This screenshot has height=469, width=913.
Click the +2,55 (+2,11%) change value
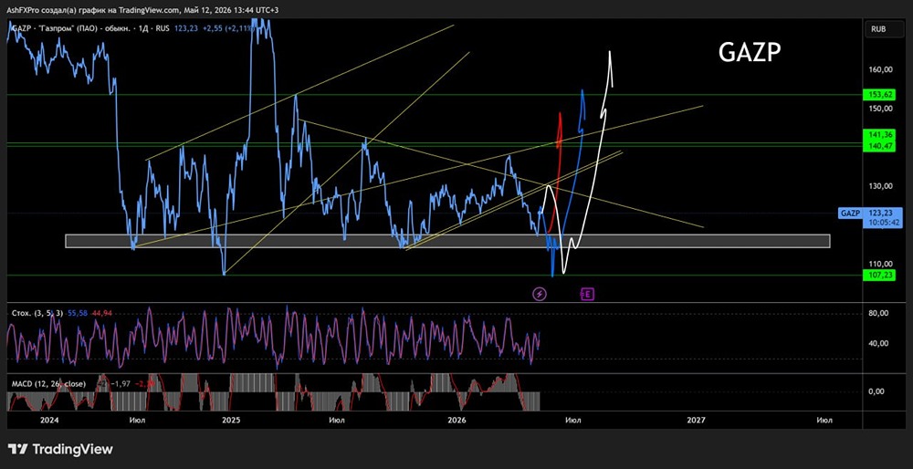229,28
